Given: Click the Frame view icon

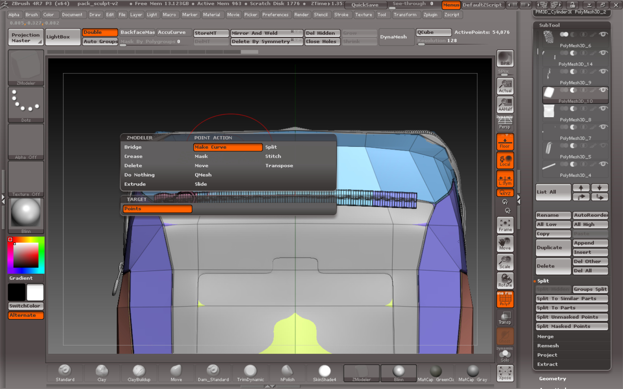Looking at the screenshot, I should click(x=505, y=225).
